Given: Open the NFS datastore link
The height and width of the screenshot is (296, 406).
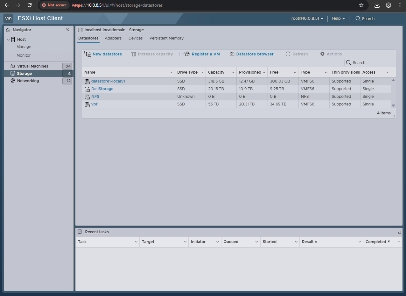Looking at the screenshot, I should (x=95, y=97).
